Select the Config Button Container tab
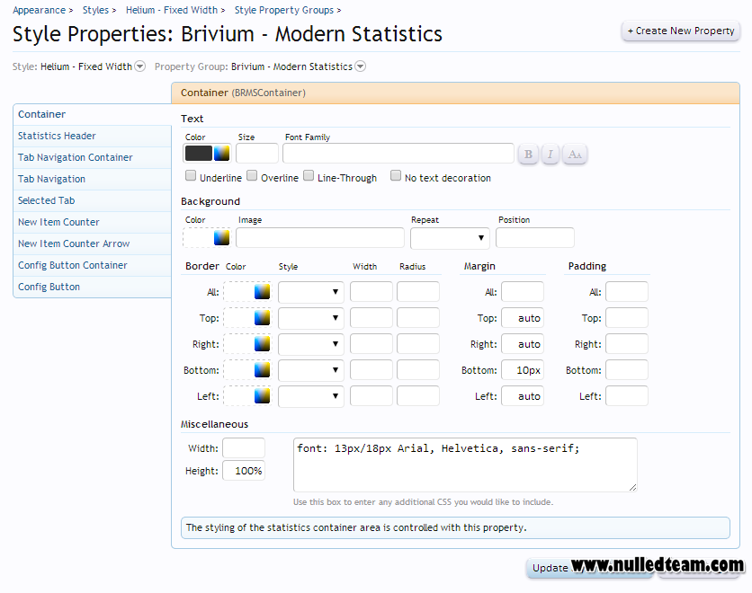Image resolution: width=752 pixels, height=593 pixels. 92,265
